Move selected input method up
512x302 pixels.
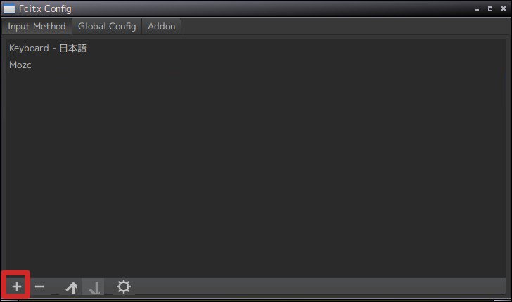72,287
